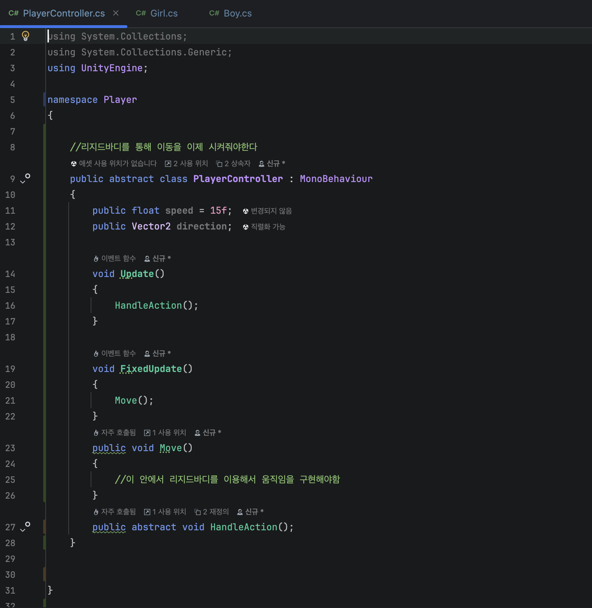The image size is (592, 608).
Task: Click flame icon above abstract HandleAction
Action: 96,512
